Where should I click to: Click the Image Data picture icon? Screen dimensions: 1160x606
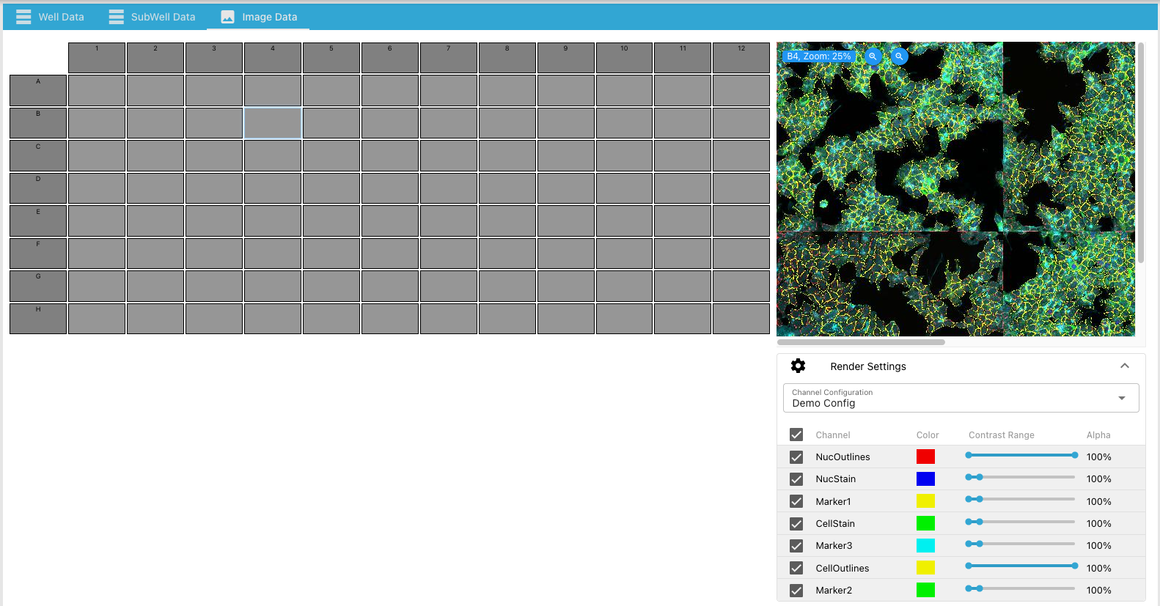[227, 17]
